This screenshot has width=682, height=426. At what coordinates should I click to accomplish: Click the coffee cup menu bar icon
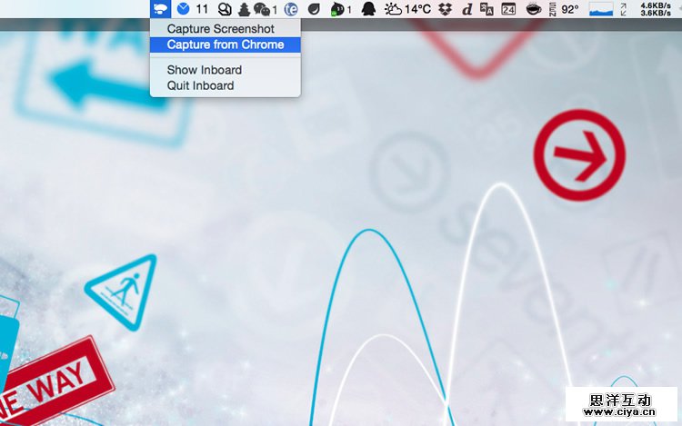533,9
